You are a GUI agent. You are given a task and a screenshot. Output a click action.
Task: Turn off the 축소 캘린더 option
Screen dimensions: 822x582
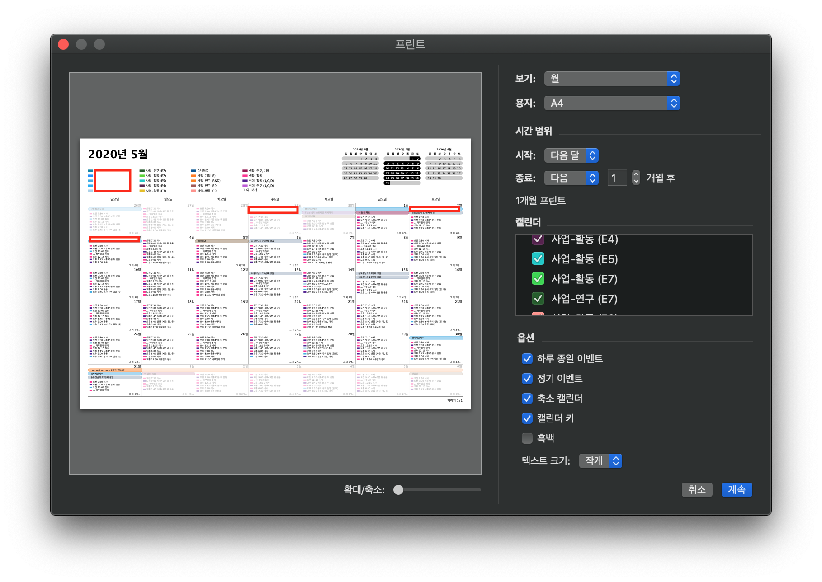coord(527,399)
